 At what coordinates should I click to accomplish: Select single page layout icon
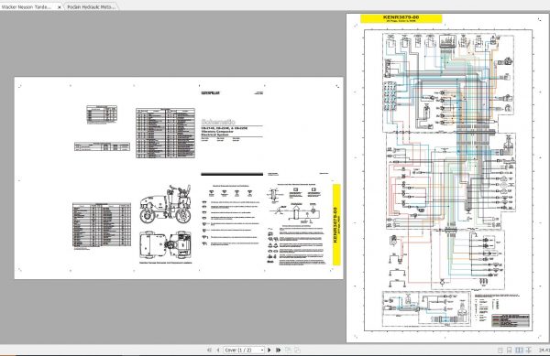point(500,350)
